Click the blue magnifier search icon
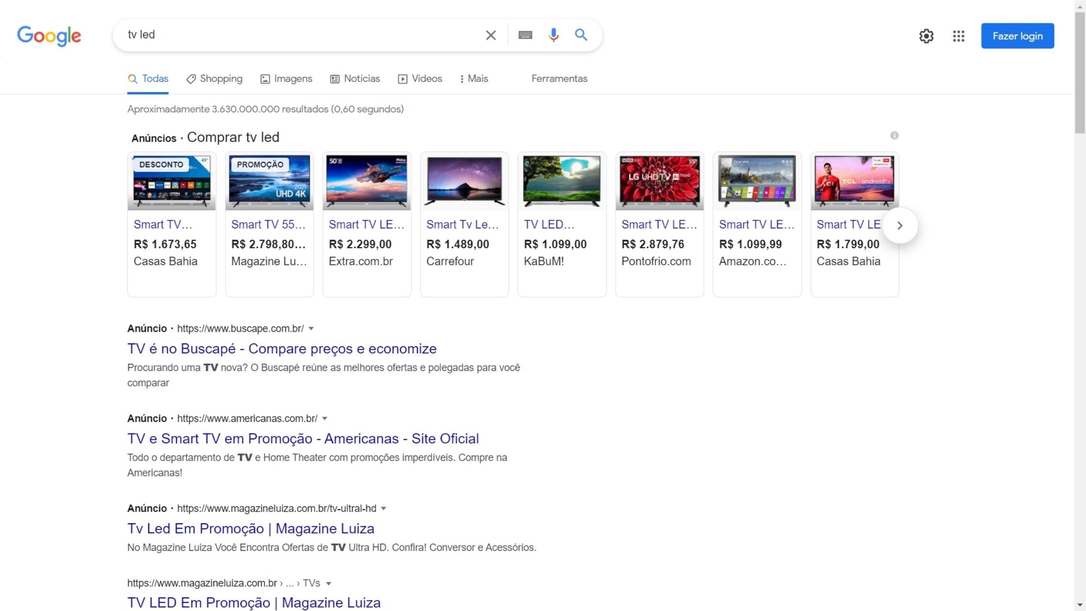The image size is (1086, 611). point(581,35)
